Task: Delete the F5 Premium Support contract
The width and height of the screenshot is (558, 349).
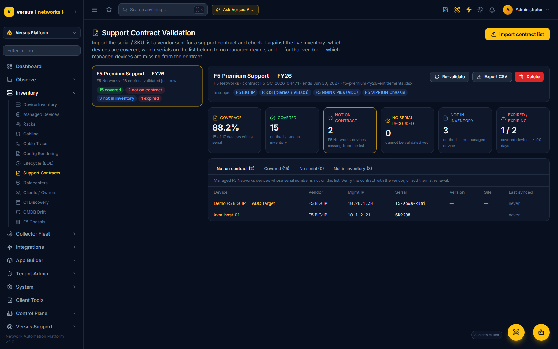Action: pyautogui.click(x=529, y=77)
